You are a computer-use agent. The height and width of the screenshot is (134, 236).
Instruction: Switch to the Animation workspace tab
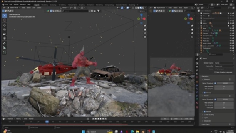90,5
